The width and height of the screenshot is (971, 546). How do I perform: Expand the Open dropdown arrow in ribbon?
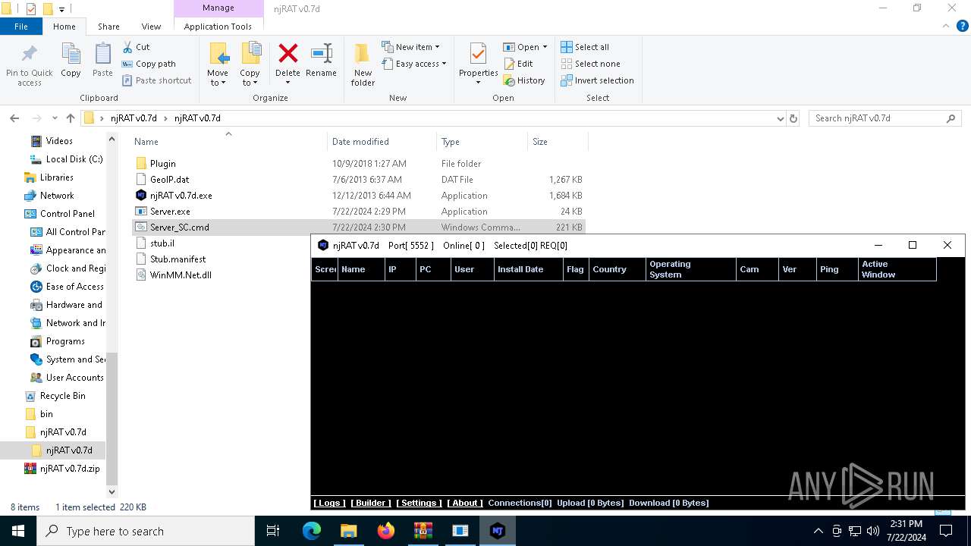click(545, 47)
